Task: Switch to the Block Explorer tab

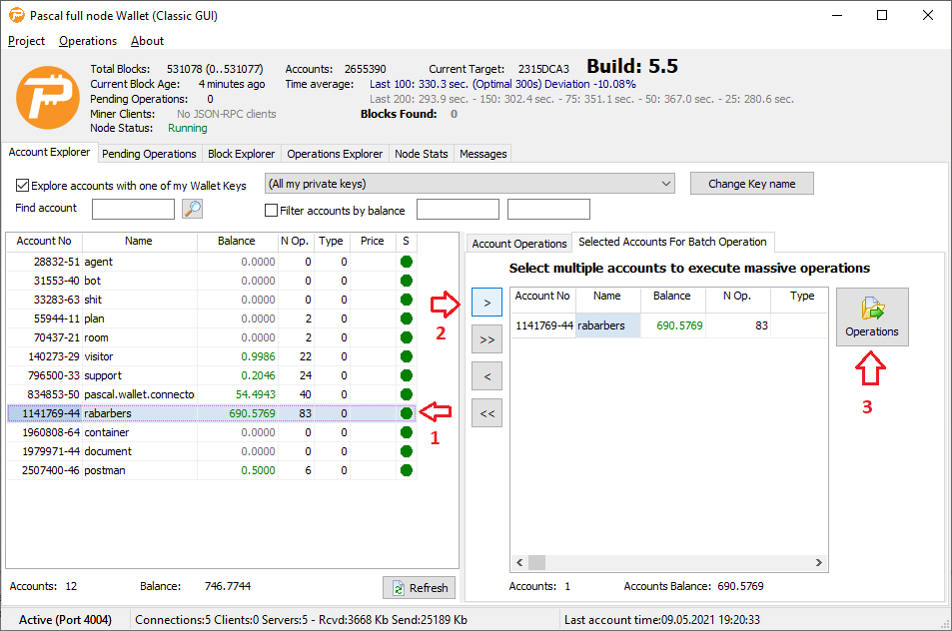Action: point(241,154)
